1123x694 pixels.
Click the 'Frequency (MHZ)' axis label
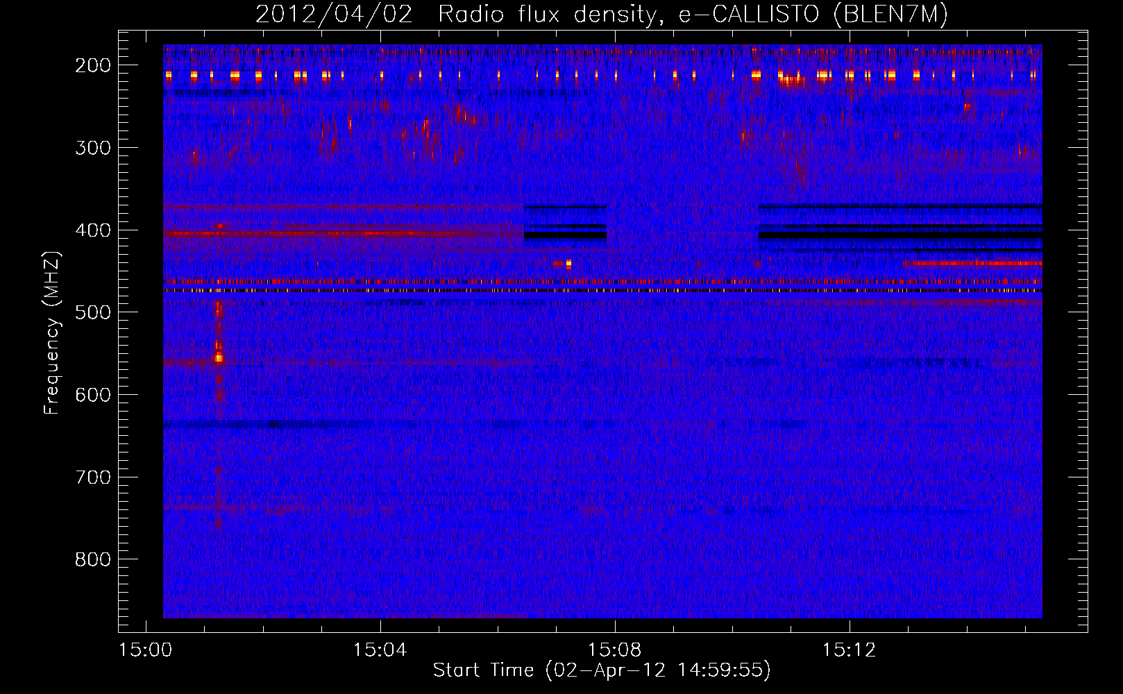click(x=52, y=333)
